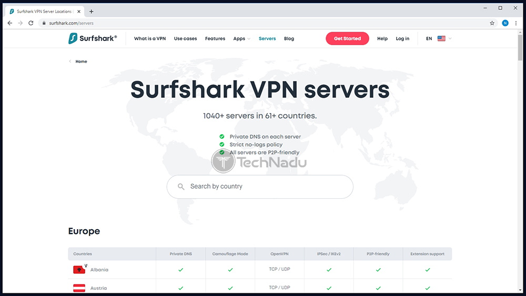The height and width of the screenshot is (296, 526).
Task: Click Austria's P2P-friendly checkmark
Action: tap(378, 288)
